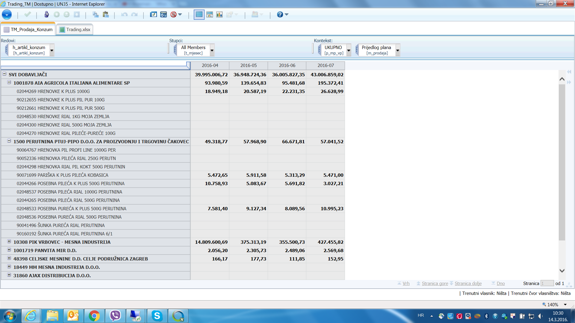The width and height of the screenshot is (575, 323).
Task: Click the Stranica dolje link
Action: tap(468, 284)
